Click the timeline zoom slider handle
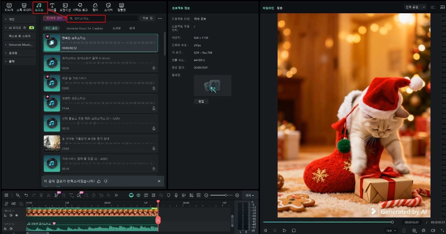This screenshot has width=446, height=234. coord(226,195)
